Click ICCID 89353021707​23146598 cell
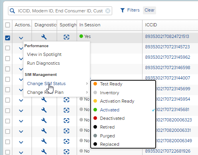This screenshot has height=155, width=198. [168, 68]
